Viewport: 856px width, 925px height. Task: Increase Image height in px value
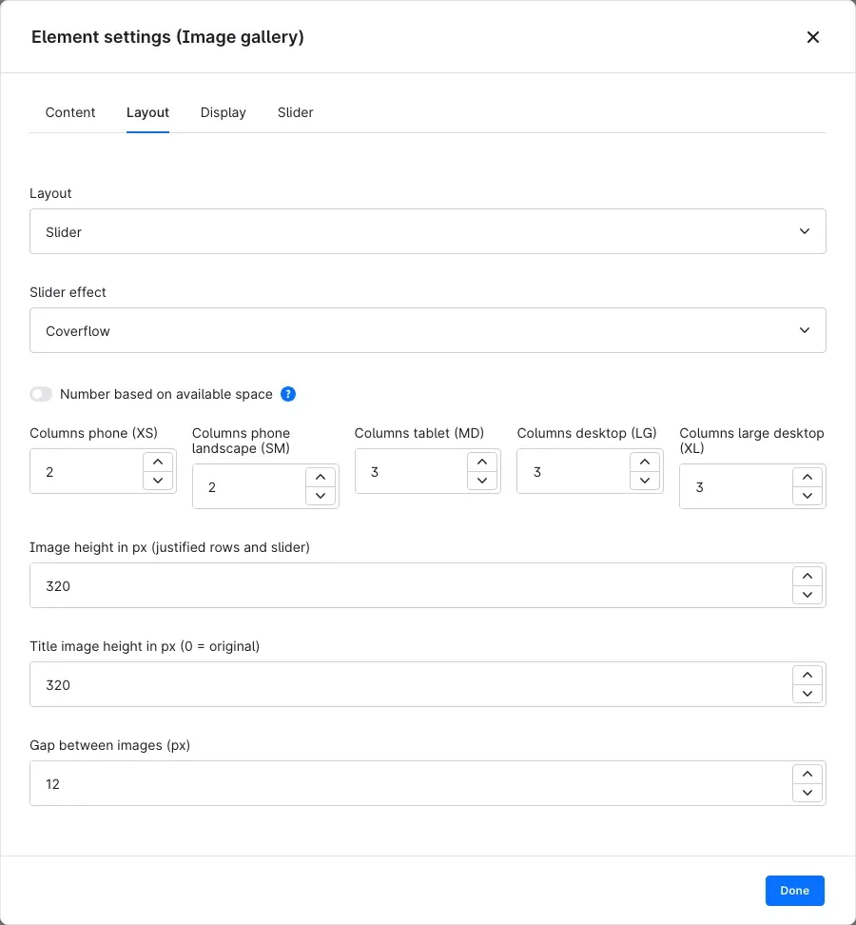pos(807,577)
